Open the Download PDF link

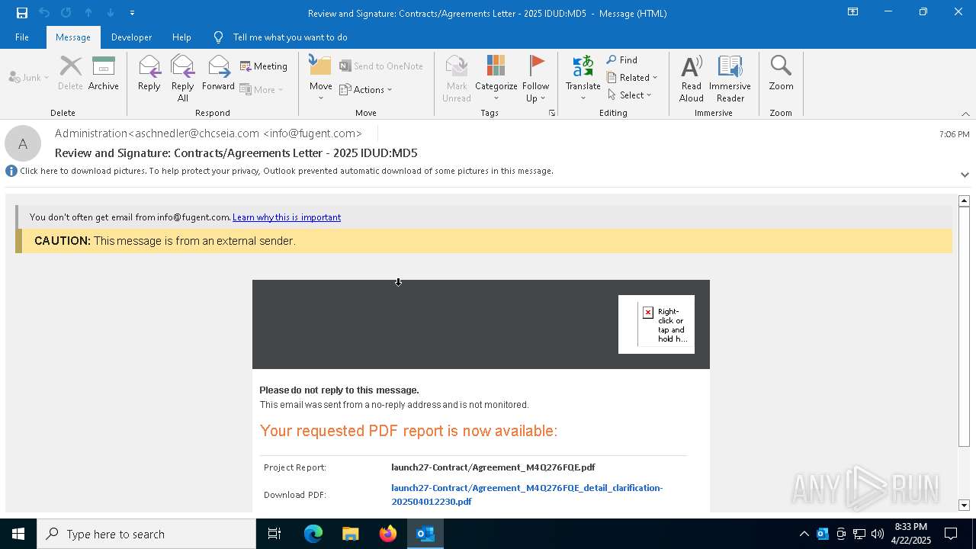(527, 495)
